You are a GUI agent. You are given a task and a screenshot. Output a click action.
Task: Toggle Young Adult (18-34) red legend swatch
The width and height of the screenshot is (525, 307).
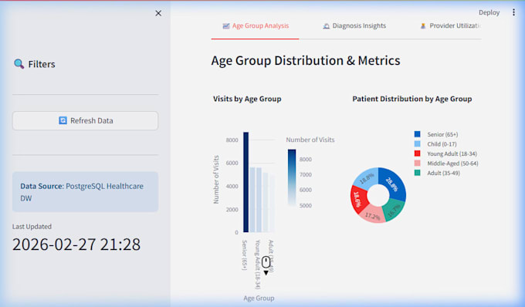tap(417, 153)
